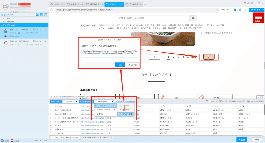Viewport: 265px width, 143px height.
Task: Expand the test folder in task tree
Action: [2, 18]
